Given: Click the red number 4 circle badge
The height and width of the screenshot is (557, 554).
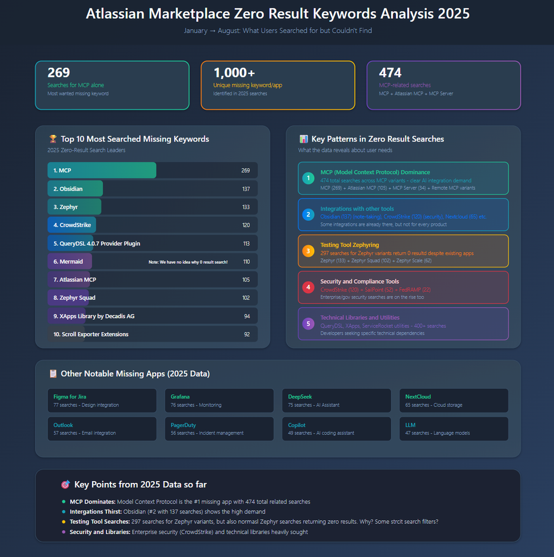Looking at the screenshot, I should [x=308, y=287].
